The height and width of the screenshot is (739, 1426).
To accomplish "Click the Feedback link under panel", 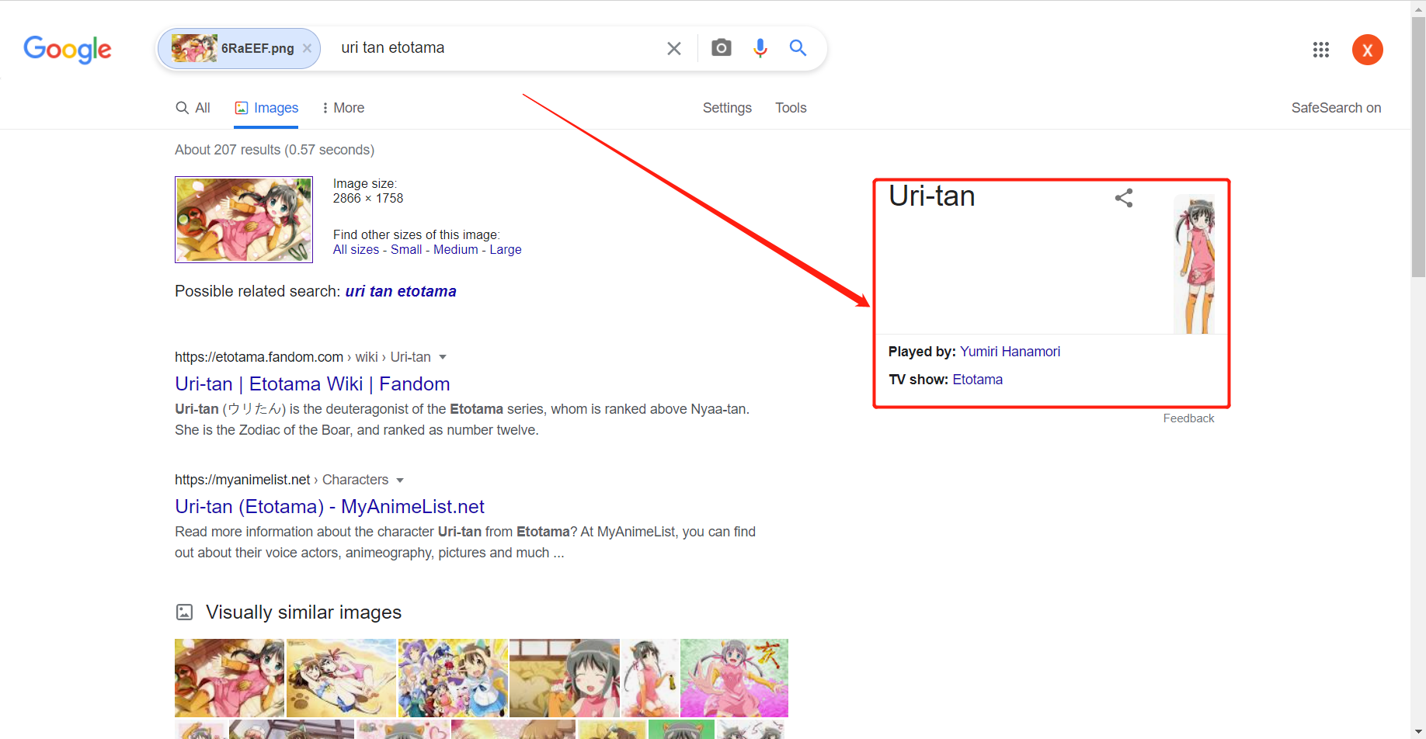I will 1188,418.
